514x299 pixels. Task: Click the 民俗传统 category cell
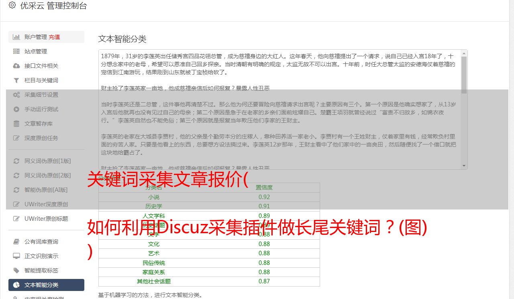coord(153,263)
